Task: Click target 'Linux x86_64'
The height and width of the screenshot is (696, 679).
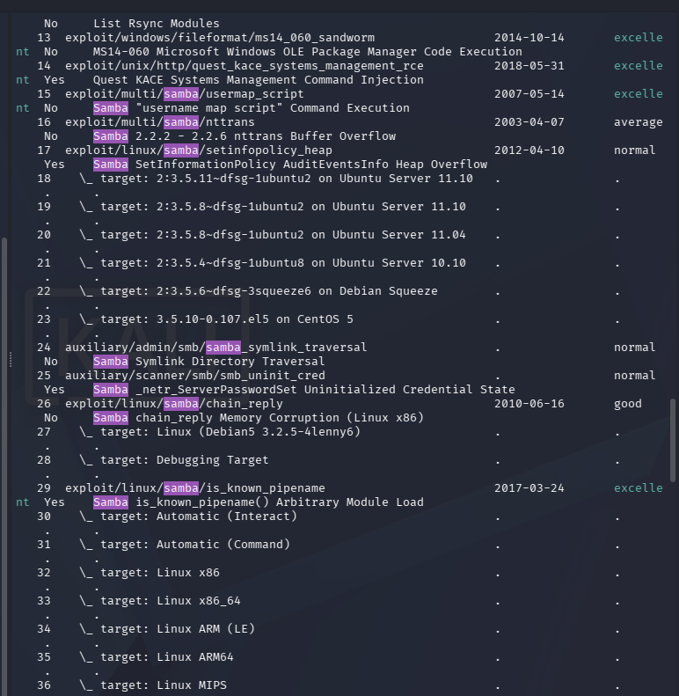Action: (x=199, y=601)
